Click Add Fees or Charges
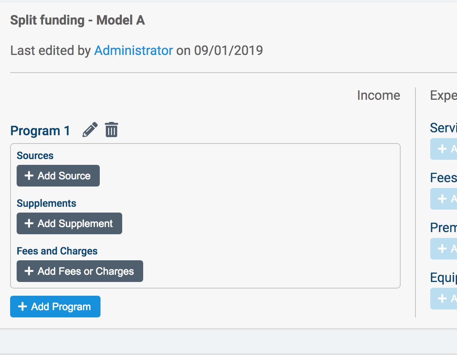Screen dimensions: 457x355 click(80, 271)
